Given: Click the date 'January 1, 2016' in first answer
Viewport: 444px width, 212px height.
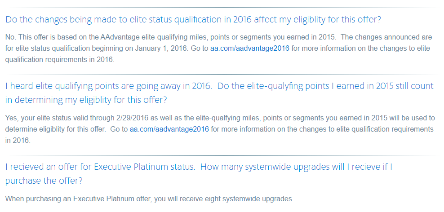Looking at the screenshot, I should coord(161,49).
